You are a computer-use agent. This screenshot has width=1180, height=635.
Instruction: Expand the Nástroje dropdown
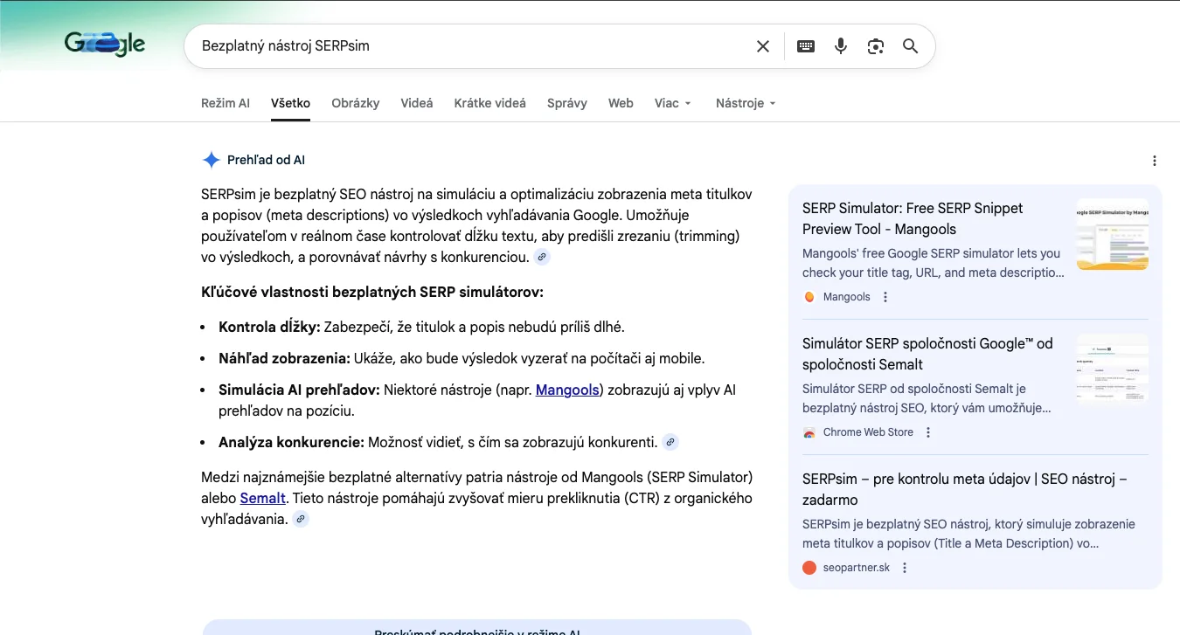point(746,103)
